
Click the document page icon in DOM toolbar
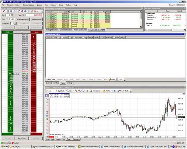pyautogui.click(x=8, y=11)
